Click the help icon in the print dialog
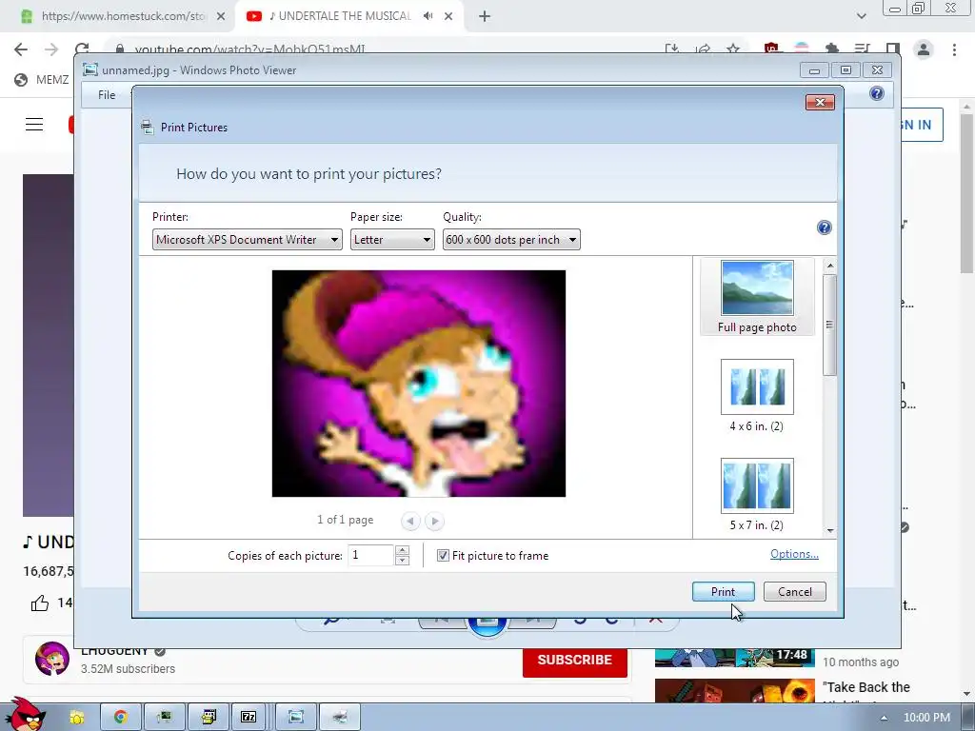975x731 pixels. pyautogui.click(x=824, y=227)
